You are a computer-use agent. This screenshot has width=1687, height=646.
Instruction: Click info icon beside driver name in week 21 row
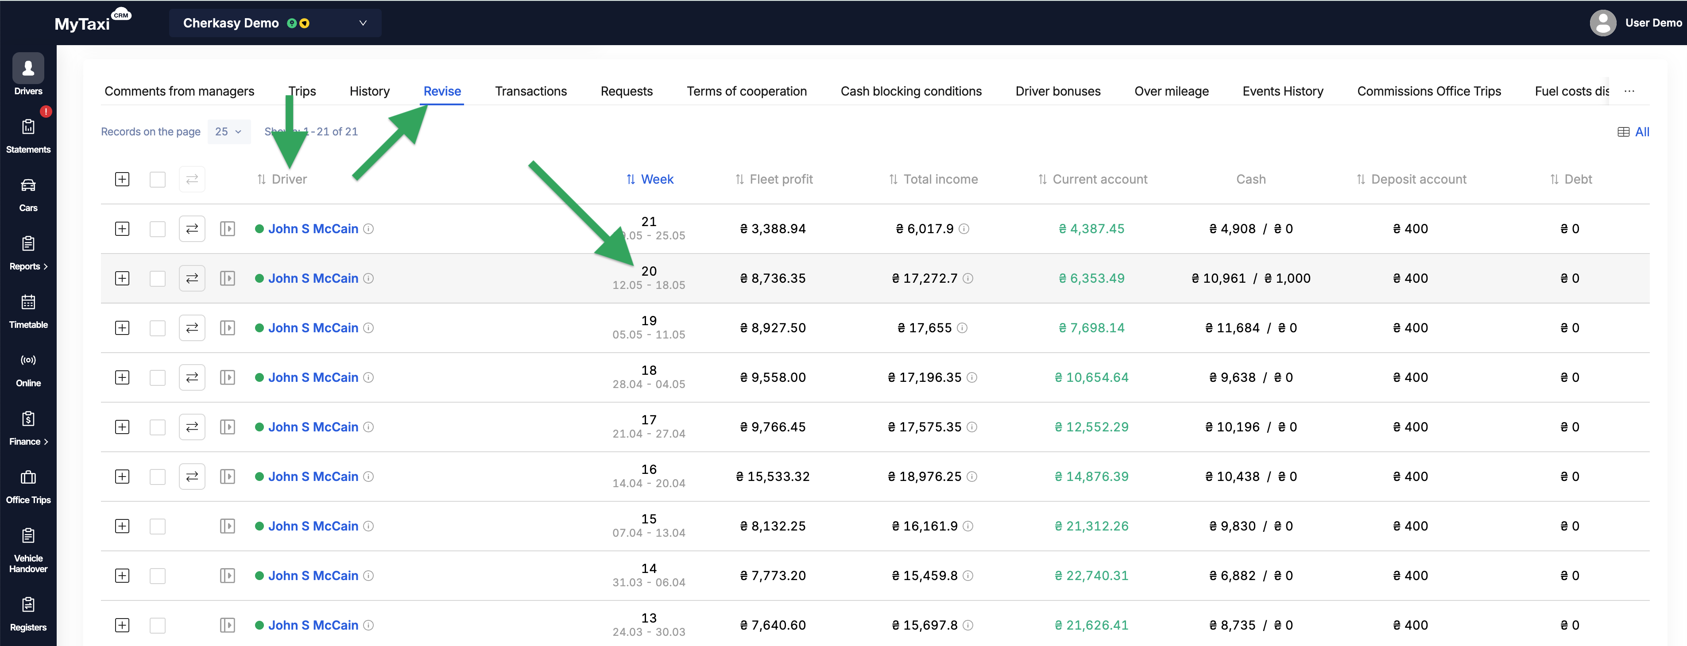[x=369, y=229]
